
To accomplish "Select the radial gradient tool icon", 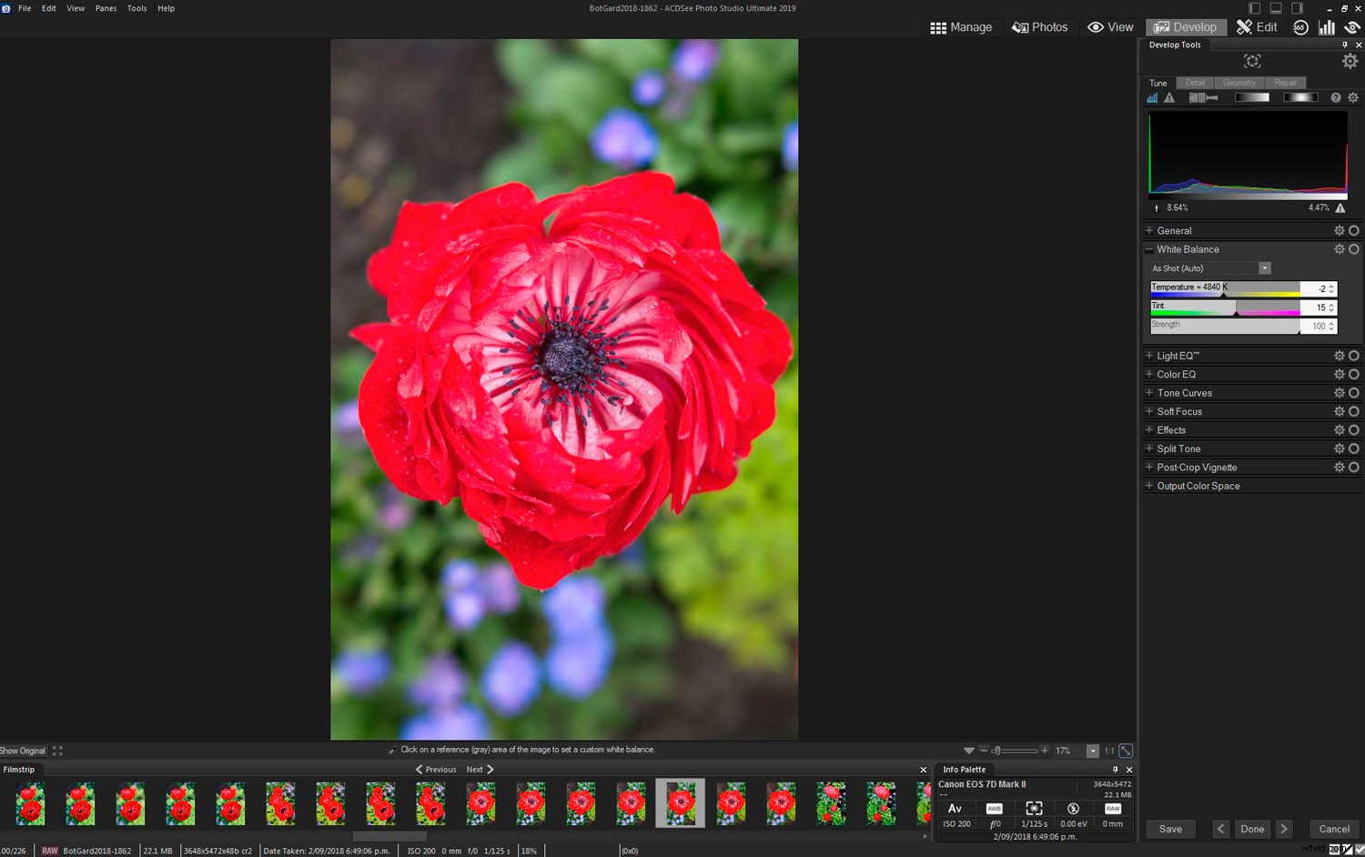I will point(1299,97).
